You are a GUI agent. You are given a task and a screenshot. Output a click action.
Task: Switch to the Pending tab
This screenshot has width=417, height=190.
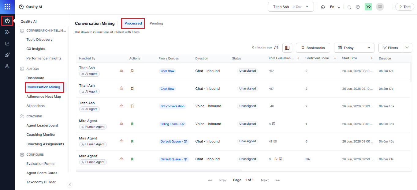pyautogui.click(x=156, y=23)
